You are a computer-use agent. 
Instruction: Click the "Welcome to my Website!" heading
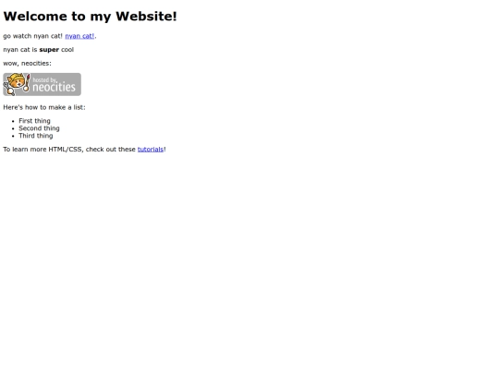(90, 17)
